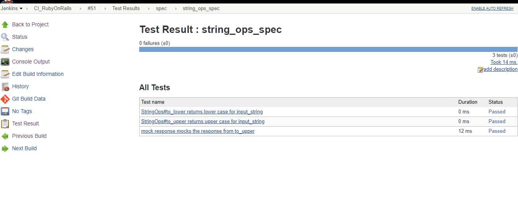Open Changes via its notepad icon
This screenshot has width=518, height=216.
[x=5, y=50]
